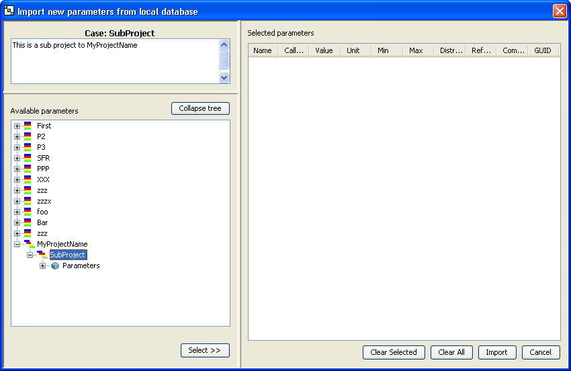Click the Parameters cube icon
The width and height of the screenshot is (571, 371).
pos(55,265)
